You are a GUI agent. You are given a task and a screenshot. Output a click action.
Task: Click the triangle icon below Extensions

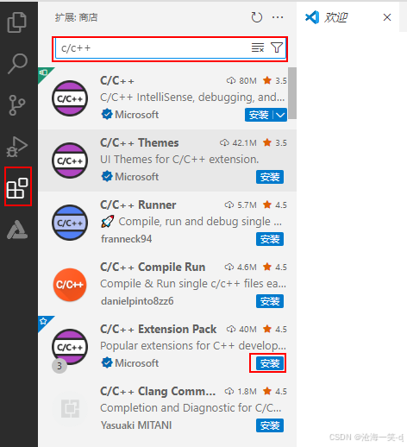pyautogui.click(x=17, y=230)
